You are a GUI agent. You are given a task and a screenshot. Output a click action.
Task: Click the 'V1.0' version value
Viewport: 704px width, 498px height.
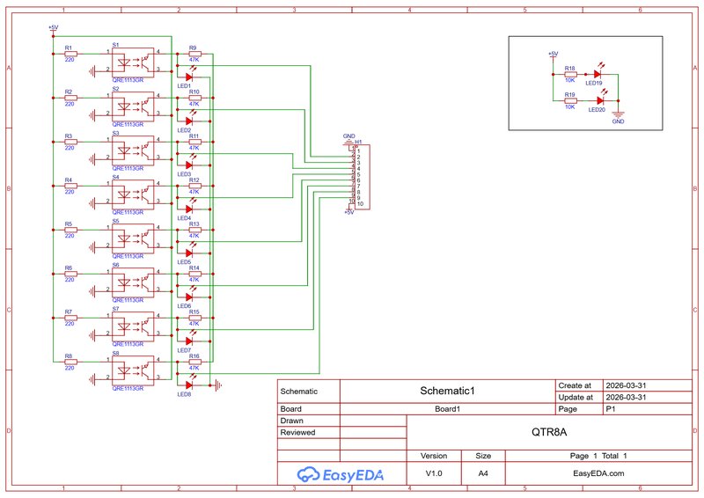click(x=434, y=473)
